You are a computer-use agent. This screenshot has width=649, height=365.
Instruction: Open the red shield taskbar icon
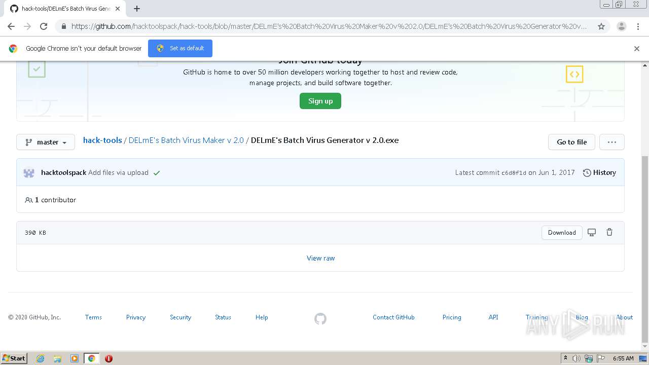(x=109, y=358)
